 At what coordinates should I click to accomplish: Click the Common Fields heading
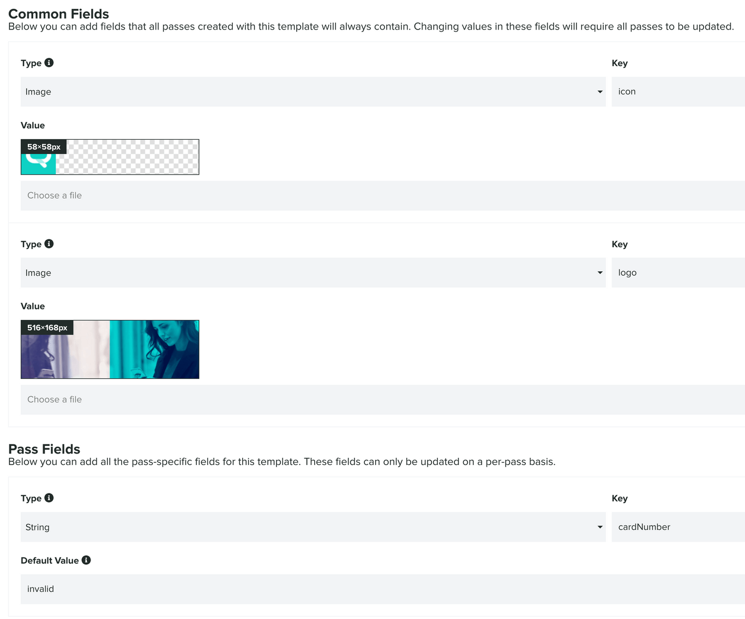coord(58,14)
